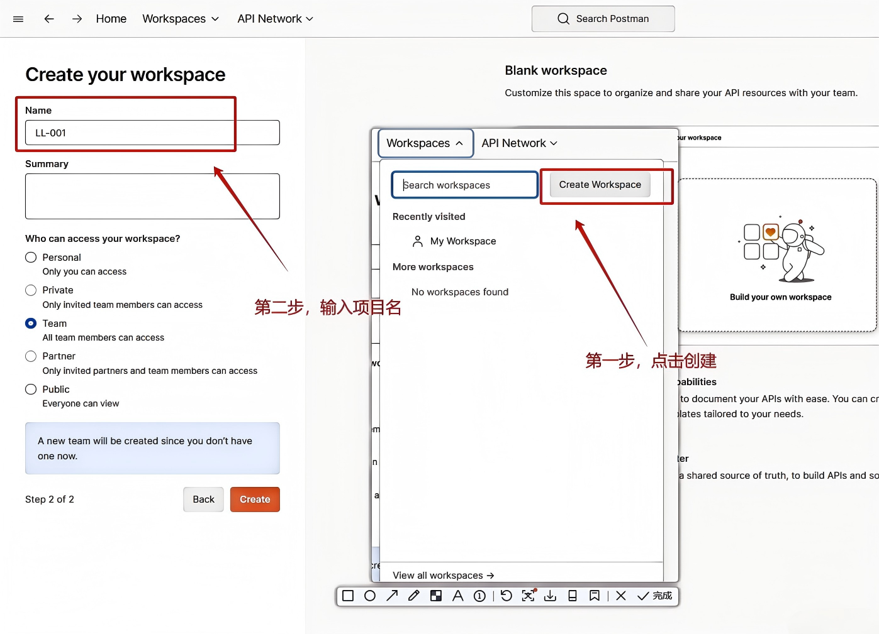
Task: Collapse the Workspaces dropdown in popup
Action: click(425, 143)
